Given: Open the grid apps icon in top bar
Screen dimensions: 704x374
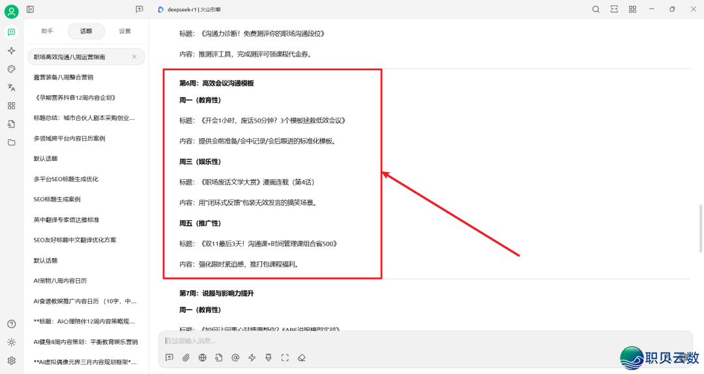Looking at the screenshot, I should [x=632, y=9].
